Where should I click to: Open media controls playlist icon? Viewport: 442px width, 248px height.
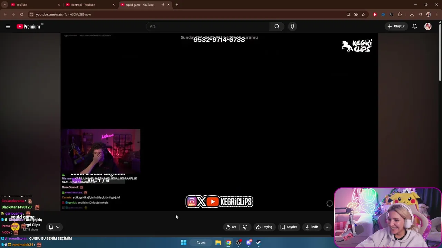(420, 14)
